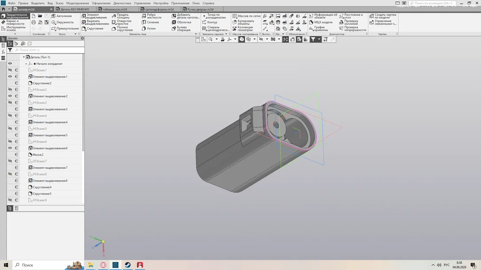
Task: Apply the Скругление fillet tool in ribbon
Action: point(92,29)
